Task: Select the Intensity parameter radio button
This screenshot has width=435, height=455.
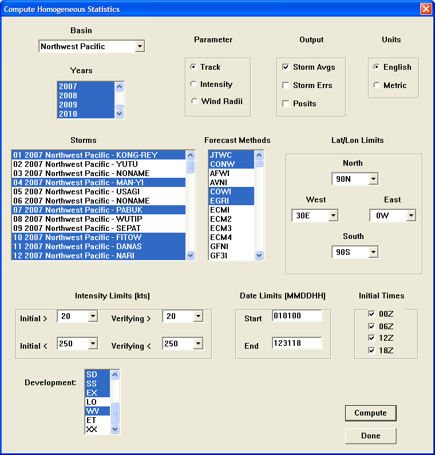Action: coord(193,84)
